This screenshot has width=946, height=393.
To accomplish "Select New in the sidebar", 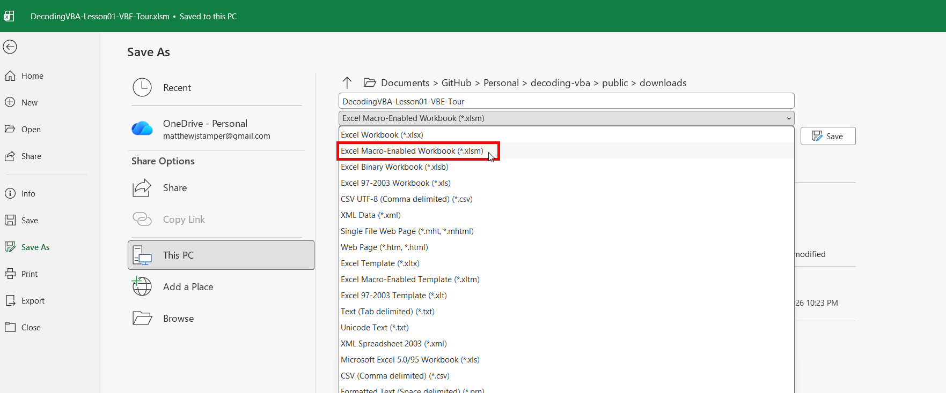I will click(21, 103).
